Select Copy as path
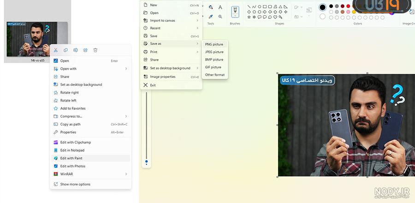Viewport: 415px width, 203px height. 90,125
